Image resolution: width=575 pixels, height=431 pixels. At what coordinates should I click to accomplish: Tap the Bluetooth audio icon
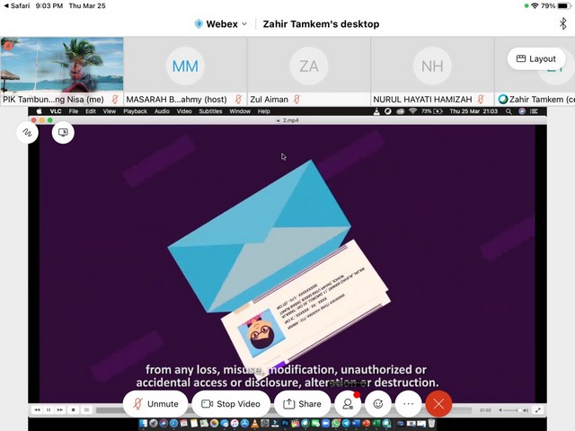pyautogui.click(x=563, y=24)
